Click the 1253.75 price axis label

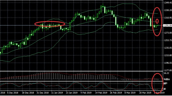pyautogui.click(x=168, y=40)
